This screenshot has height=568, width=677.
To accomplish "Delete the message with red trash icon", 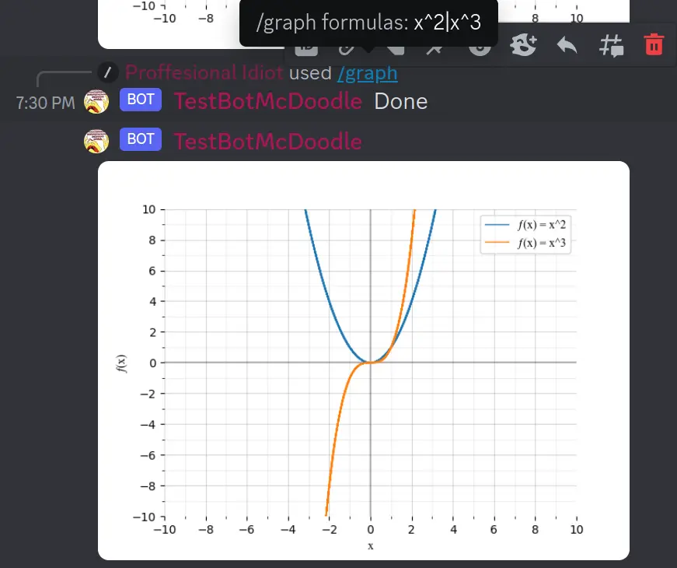I will 654,45.
